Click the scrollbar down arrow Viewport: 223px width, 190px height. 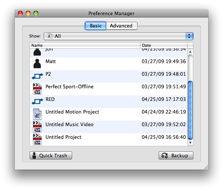point(190,142)
